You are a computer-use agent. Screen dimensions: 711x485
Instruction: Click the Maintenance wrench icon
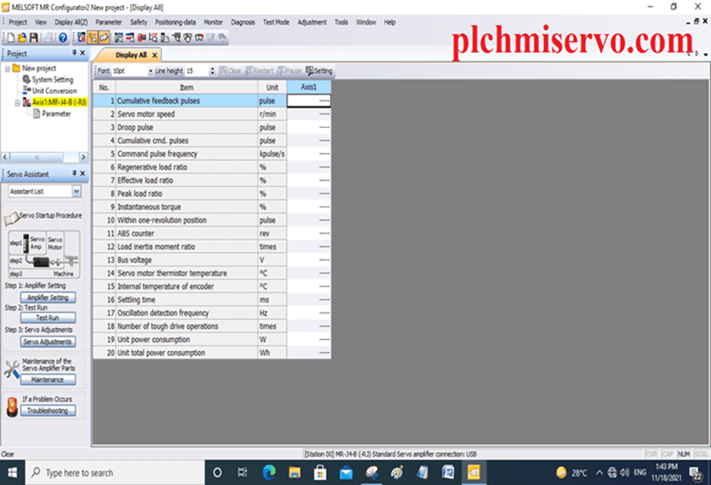coord(11,368)
